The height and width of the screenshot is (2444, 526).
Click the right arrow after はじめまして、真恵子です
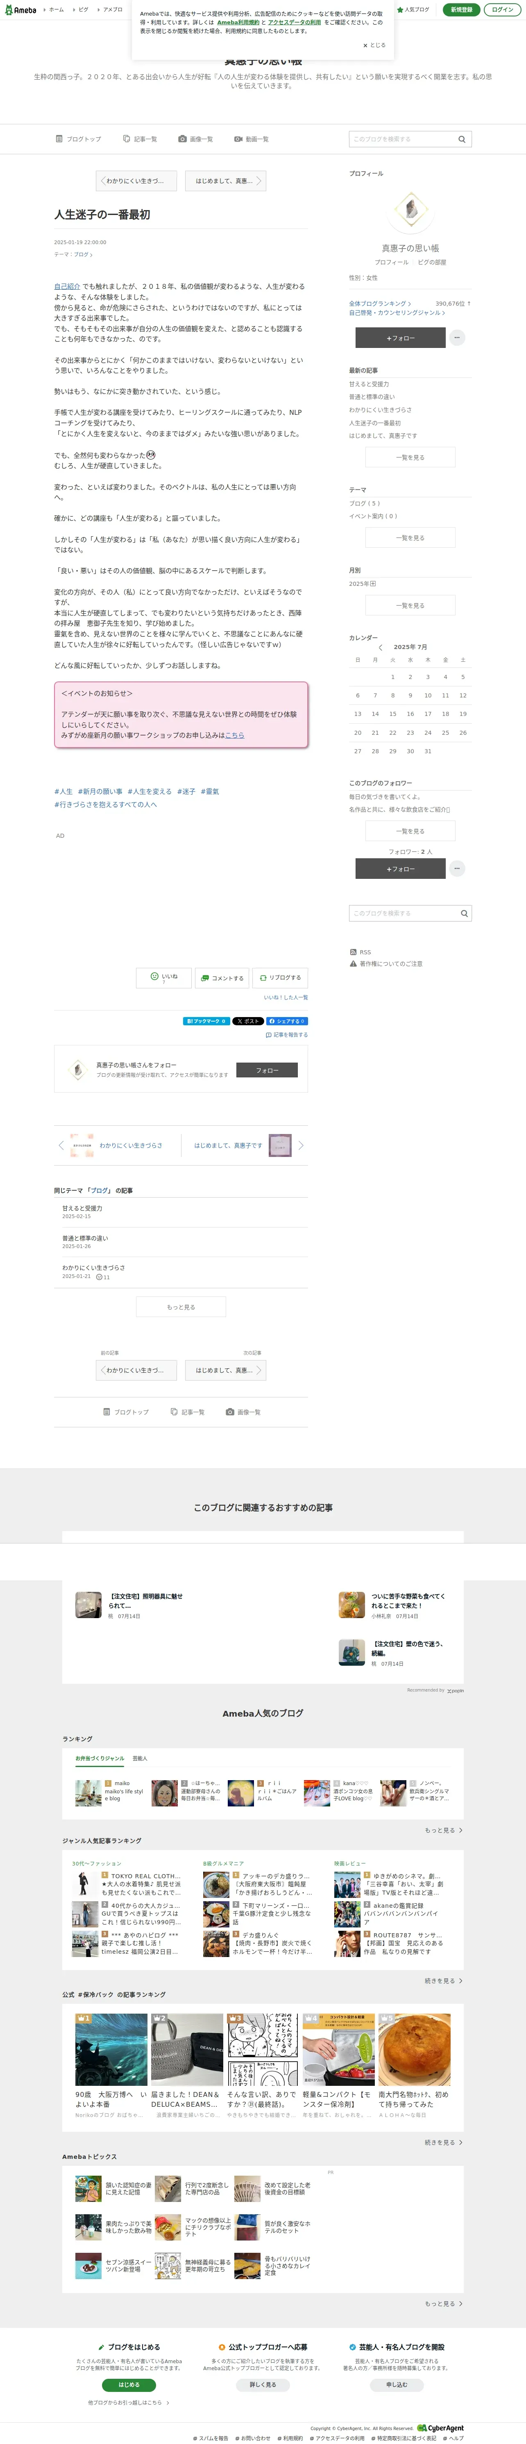pyautogui.click(x=302, y=1145)
